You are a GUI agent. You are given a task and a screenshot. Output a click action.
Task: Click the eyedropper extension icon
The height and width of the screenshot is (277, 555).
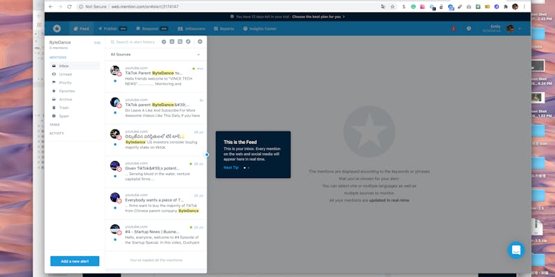(459, 7)
